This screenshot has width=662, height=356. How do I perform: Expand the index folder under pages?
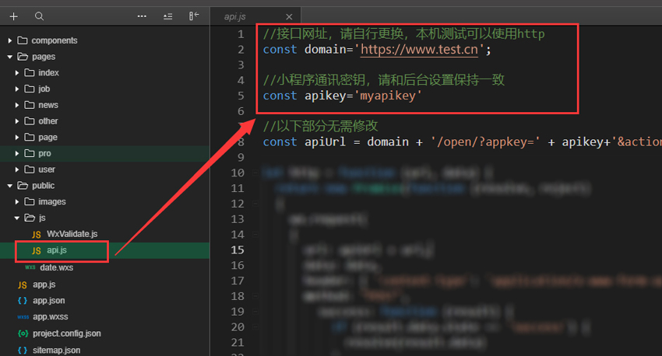(17, 73)
